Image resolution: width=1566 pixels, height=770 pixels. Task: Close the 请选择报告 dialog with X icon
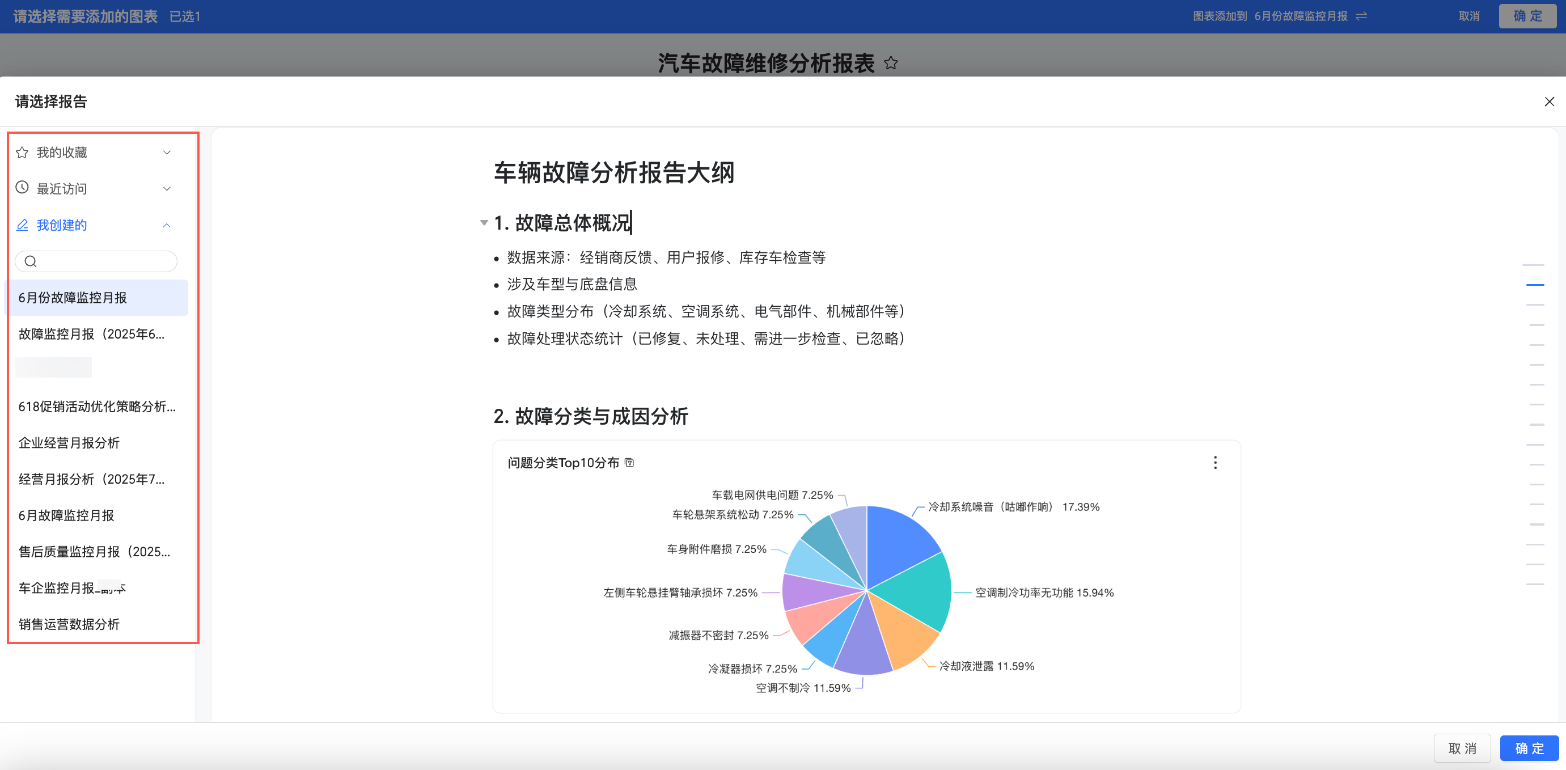1549,101
